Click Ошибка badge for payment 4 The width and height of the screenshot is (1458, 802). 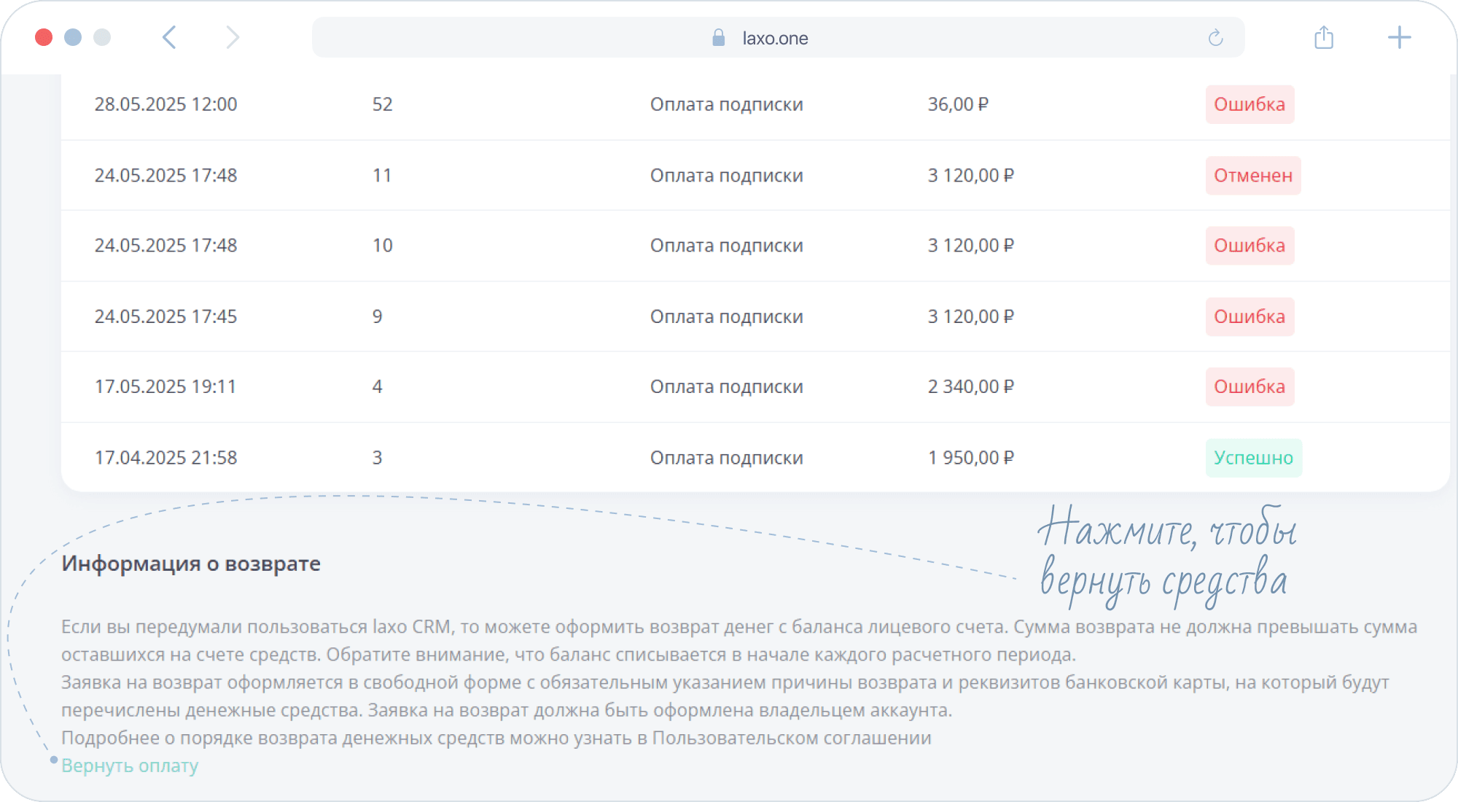click(x=1249, y=386)
